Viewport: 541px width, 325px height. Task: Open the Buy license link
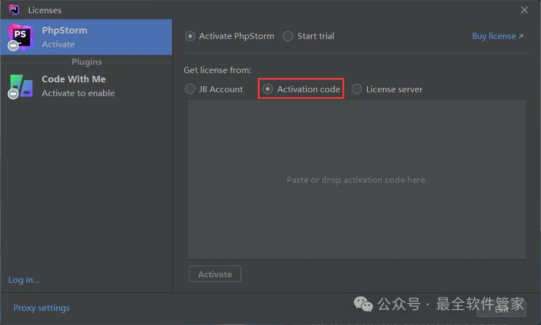[498, 36]
